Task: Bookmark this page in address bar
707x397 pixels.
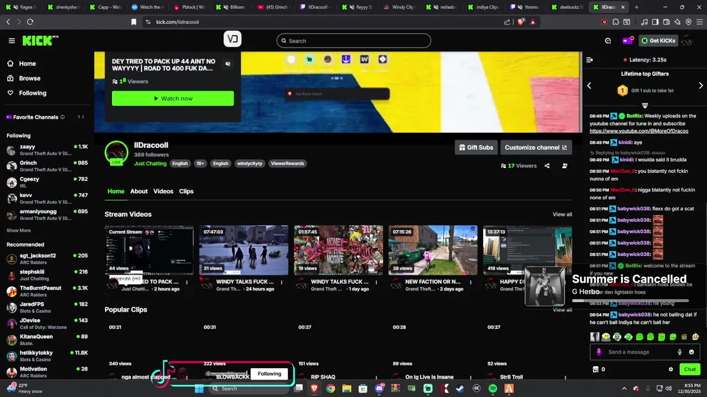Action: point(134,22)
